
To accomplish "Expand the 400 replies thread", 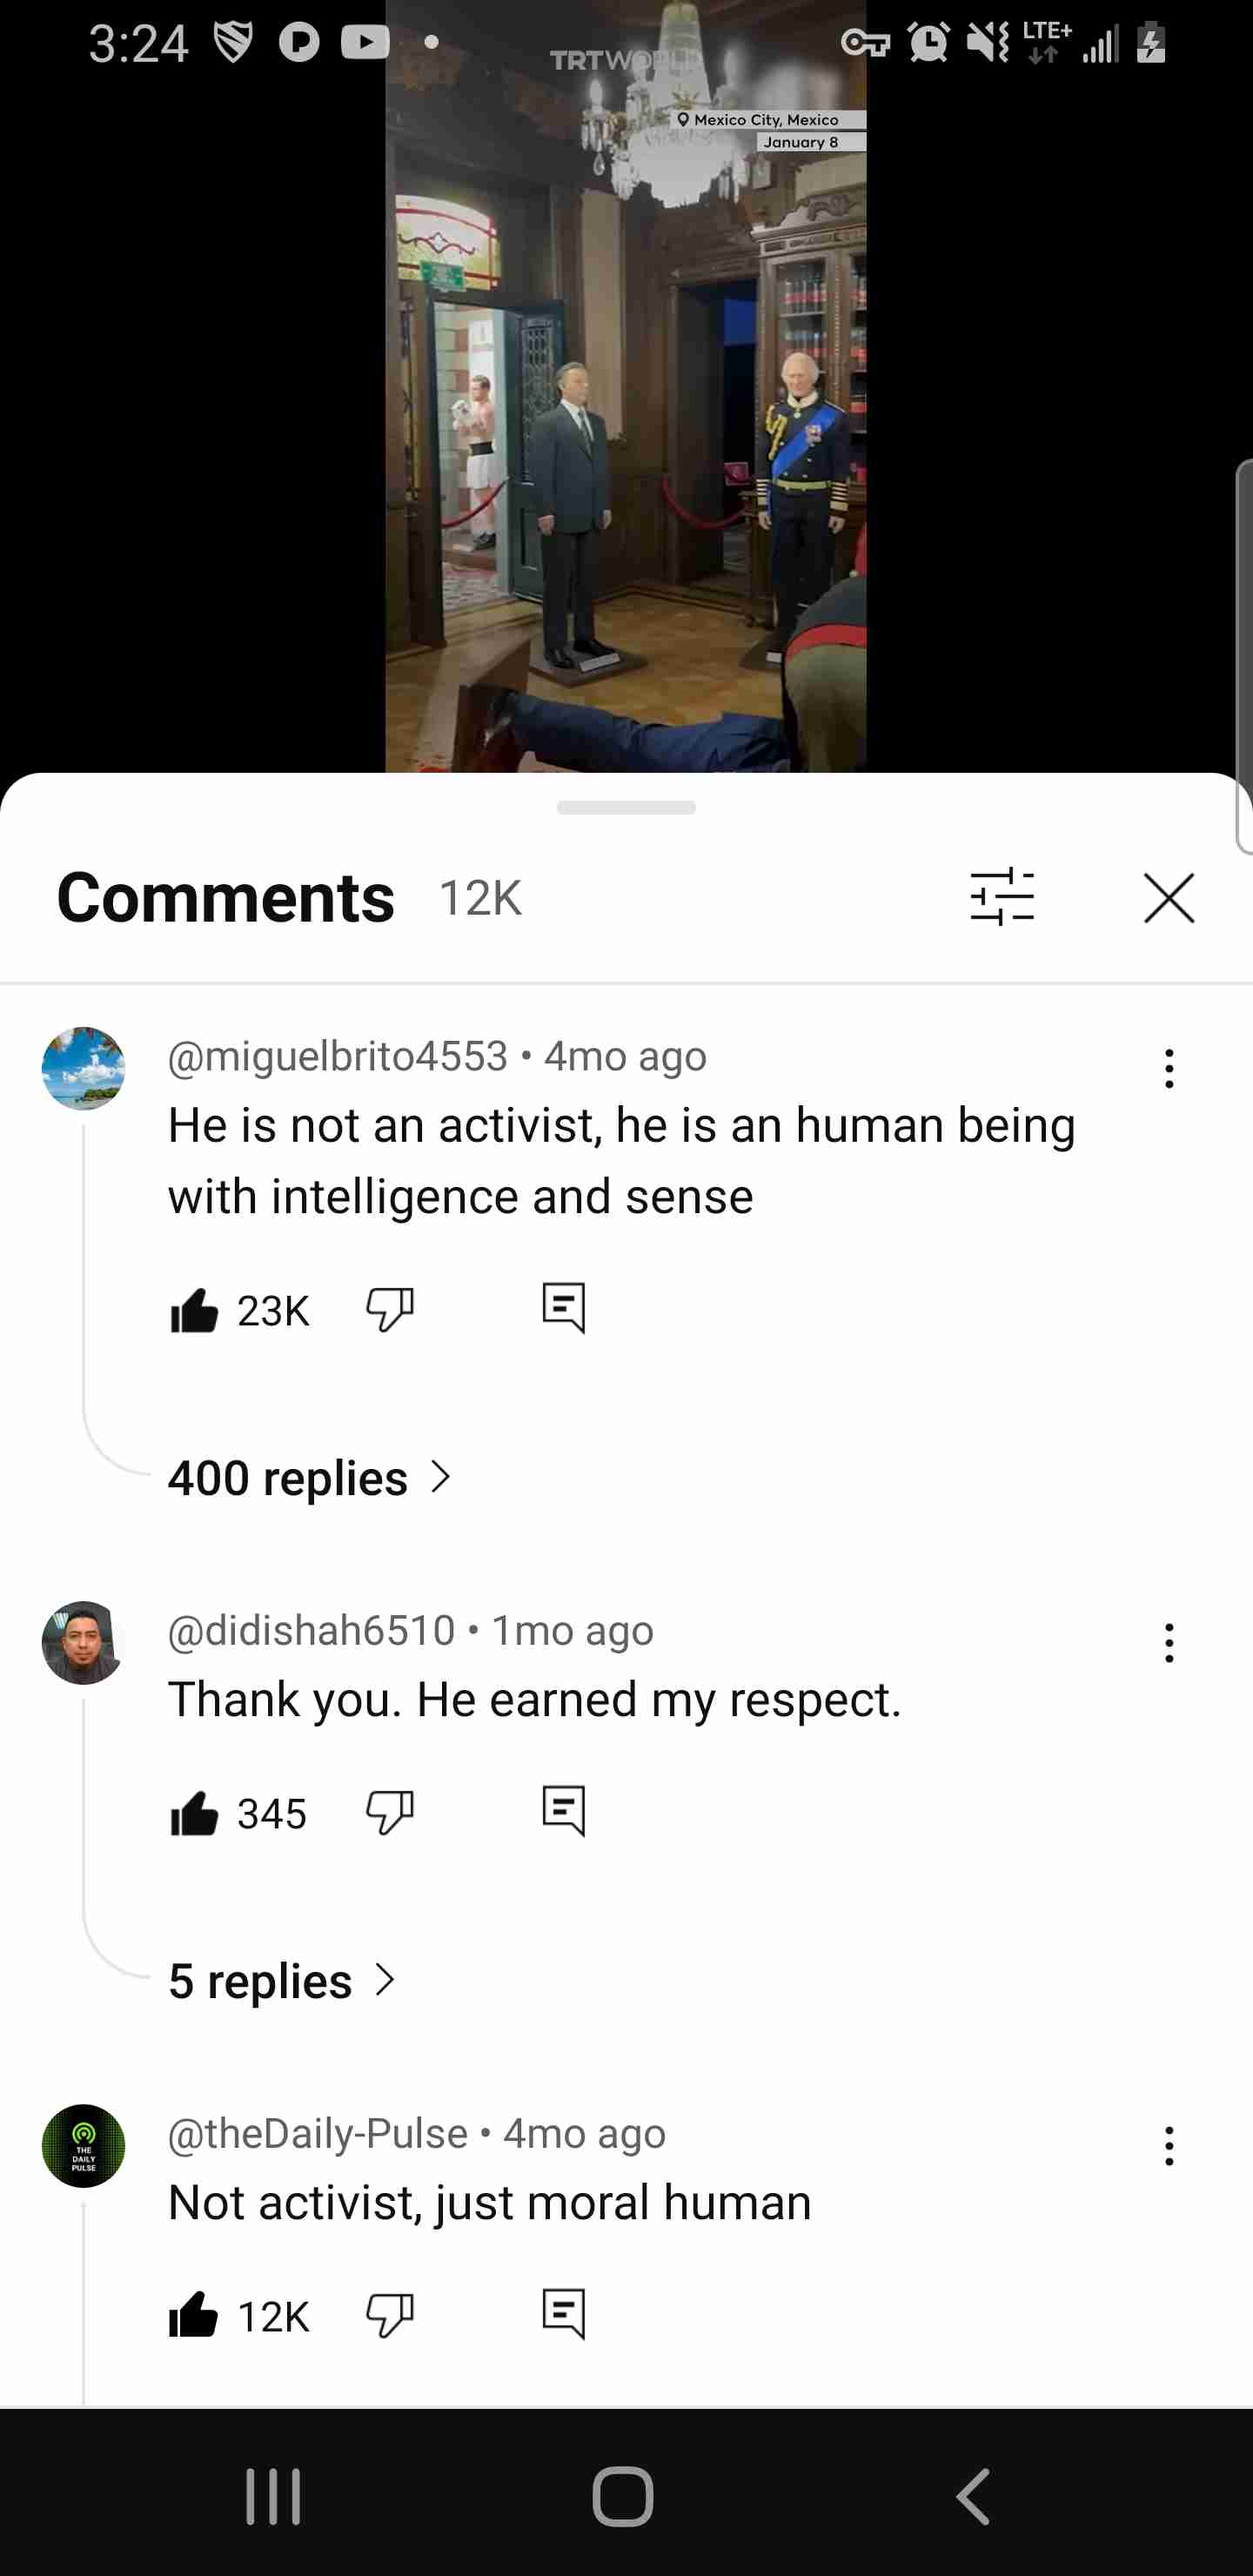I will (x=310, y=1477).
